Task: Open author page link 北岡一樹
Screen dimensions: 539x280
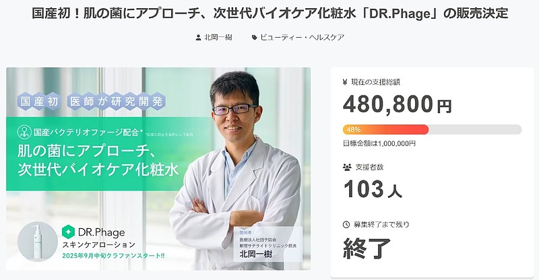Action: [218, 38]
